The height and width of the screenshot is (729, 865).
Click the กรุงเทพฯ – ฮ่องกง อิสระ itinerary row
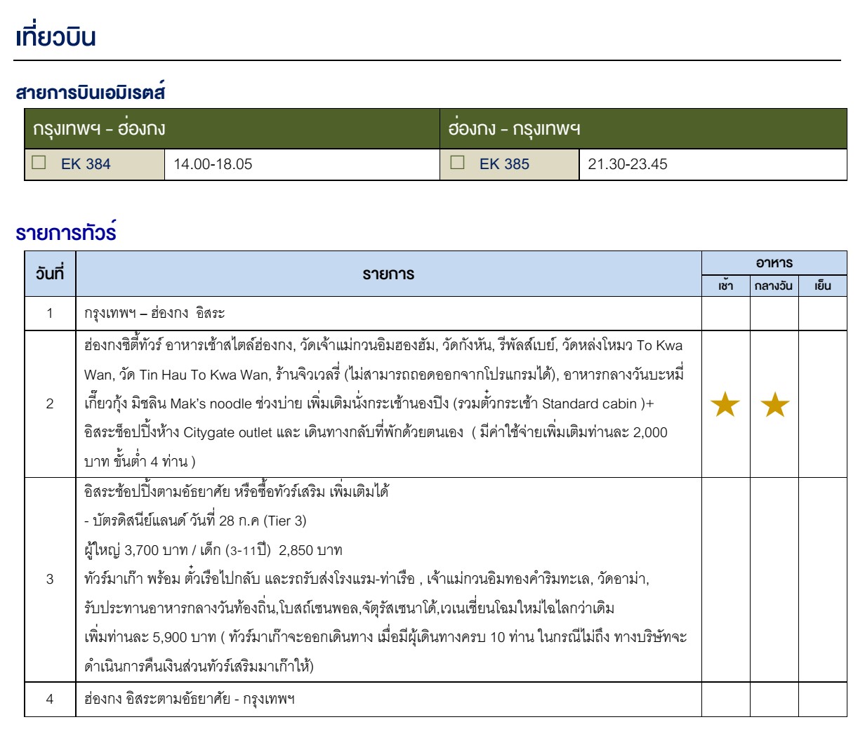[x=154, y=313]
